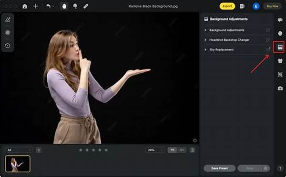Viewport: 286px width, 177px height.
Task: Select the eraser tool in top toolbar
Action: pyautogui.click(x=86, y=6)
